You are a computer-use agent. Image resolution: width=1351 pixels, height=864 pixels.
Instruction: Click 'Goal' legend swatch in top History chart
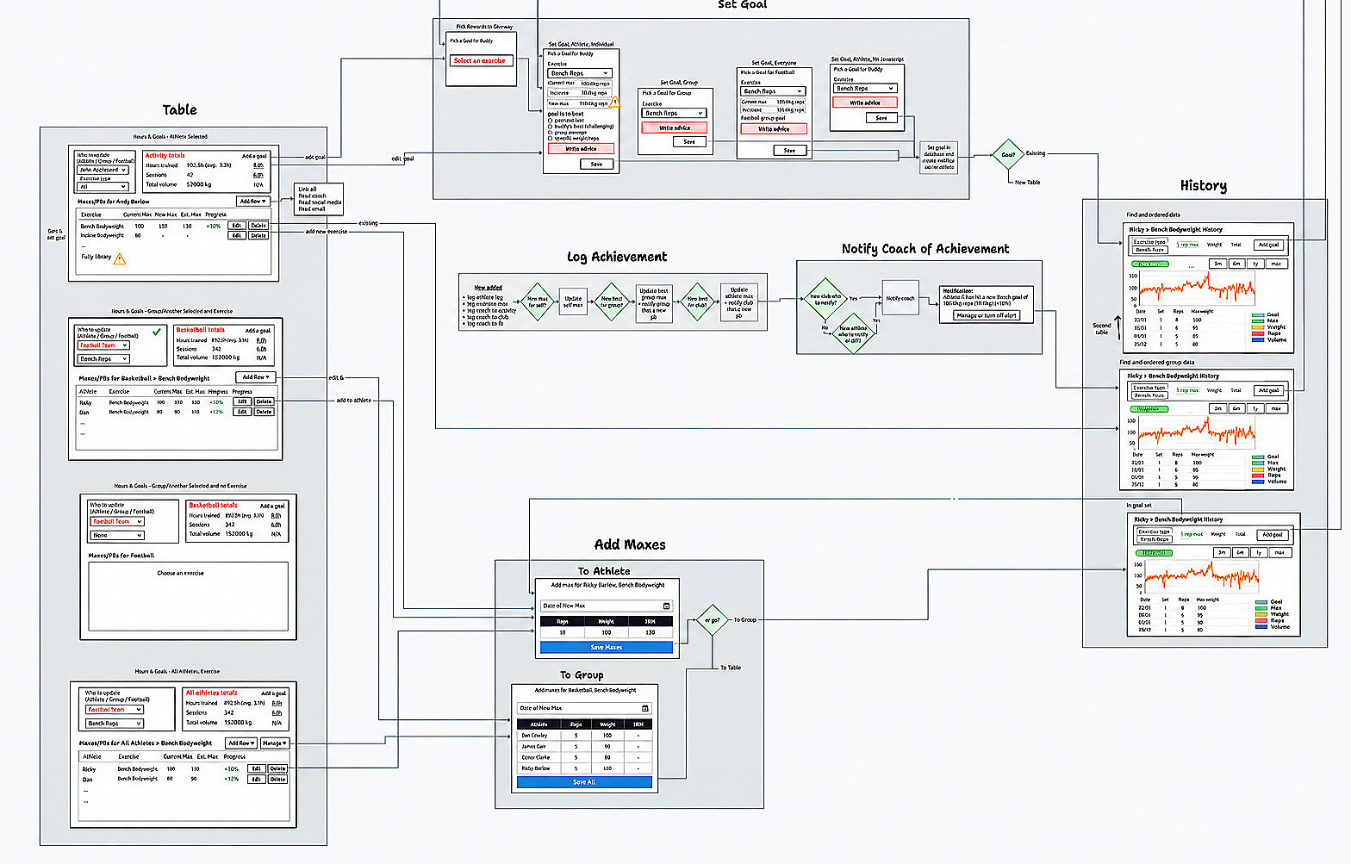(x=1259, y=315)
